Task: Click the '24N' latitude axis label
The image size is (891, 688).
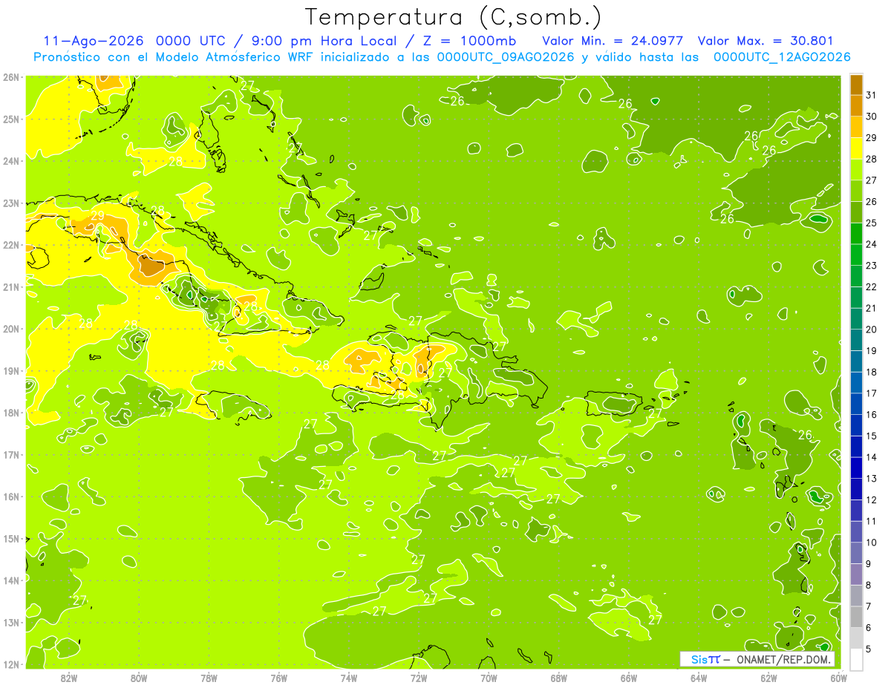Action: click(11, 161)
